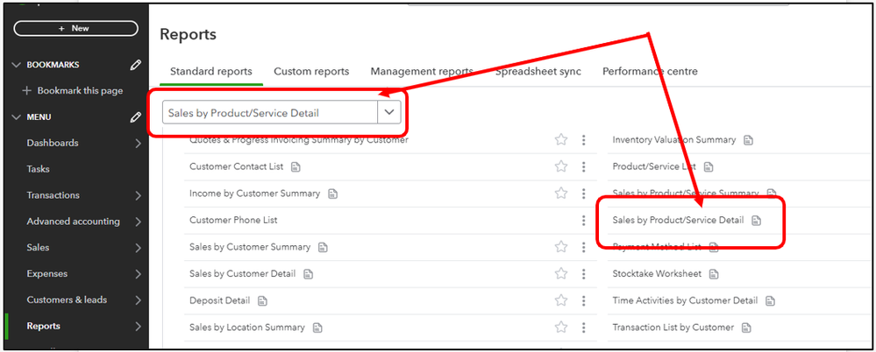Open the Customer Contact List report

point(237,166)
